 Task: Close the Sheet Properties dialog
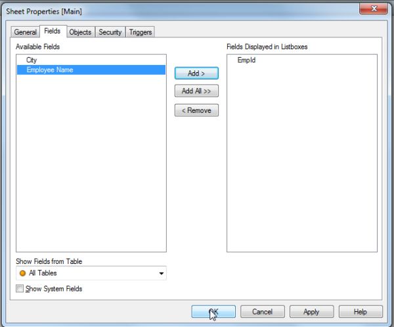point(374,9)
